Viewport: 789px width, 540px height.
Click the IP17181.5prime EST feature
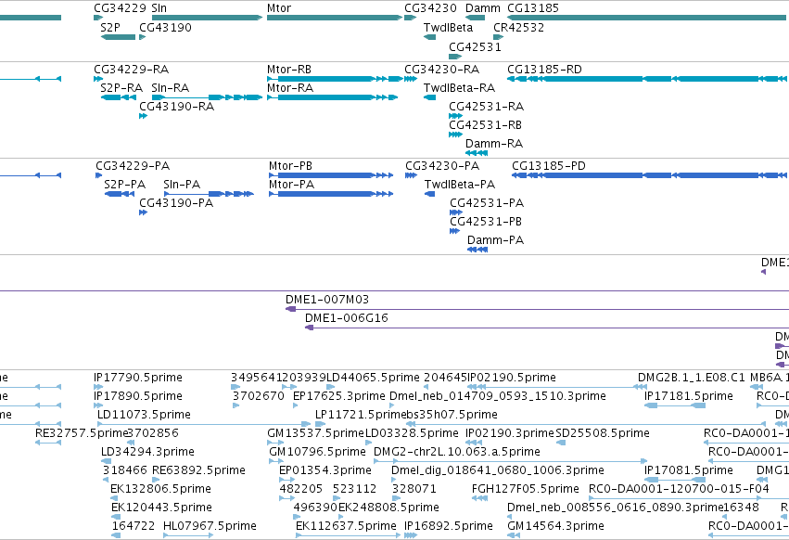tap(675, 405)
